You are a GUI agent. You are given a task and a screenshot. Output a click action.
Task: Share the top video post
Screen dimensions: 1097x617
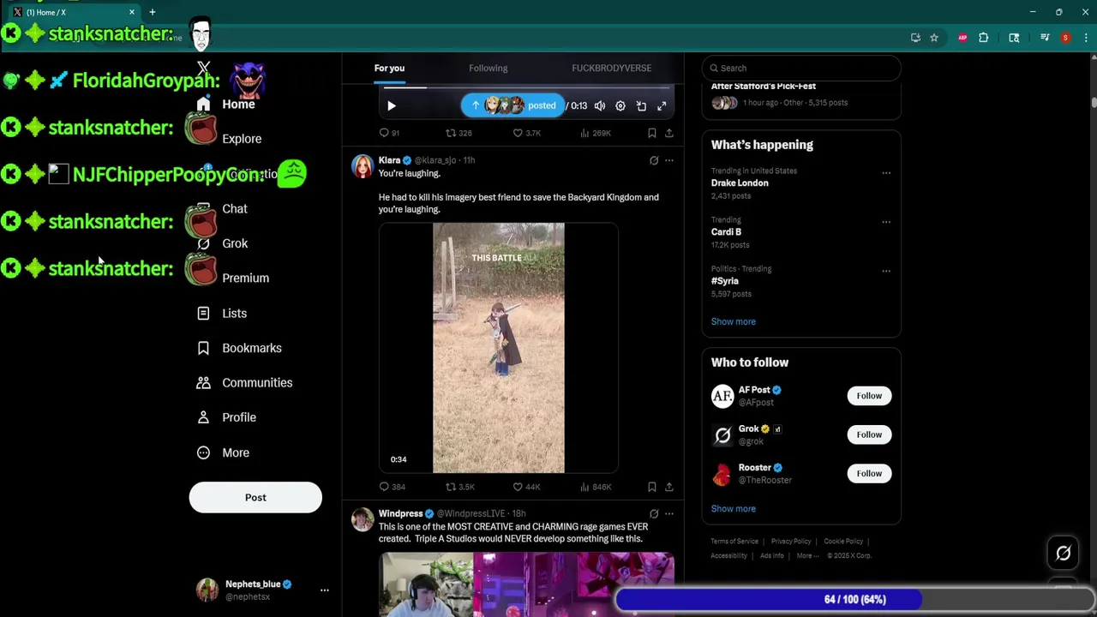669,133
